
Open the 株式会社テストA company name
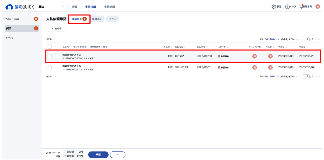71,66
